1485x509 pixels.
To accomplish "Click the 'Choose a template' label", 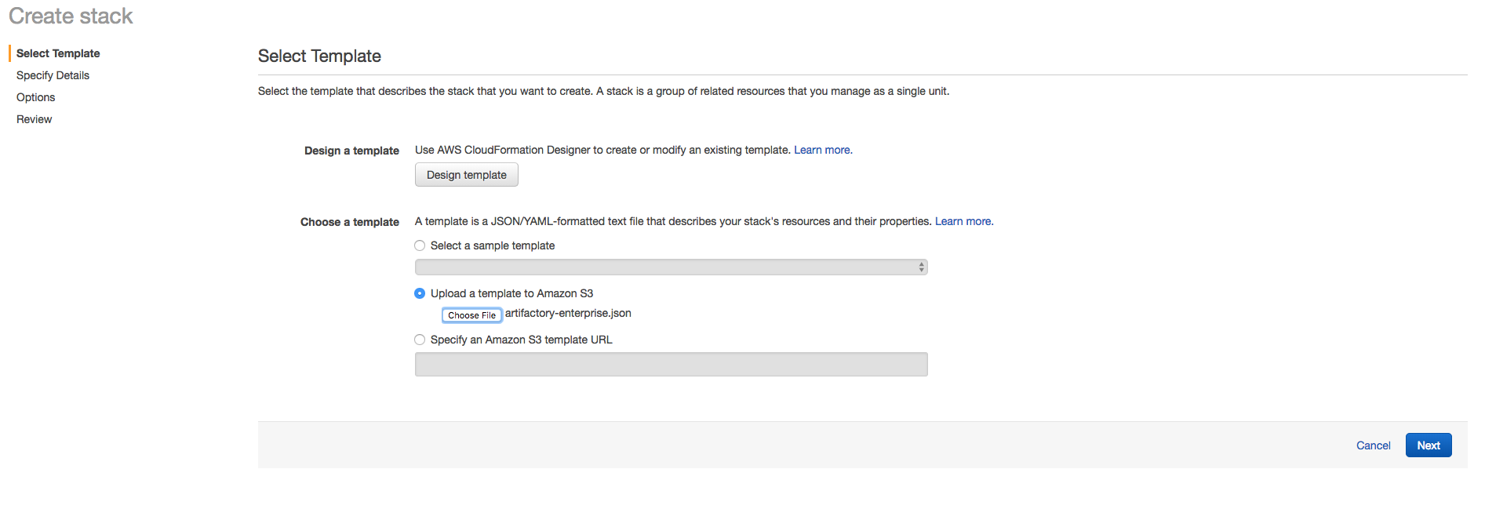I will tap(350, 222).
